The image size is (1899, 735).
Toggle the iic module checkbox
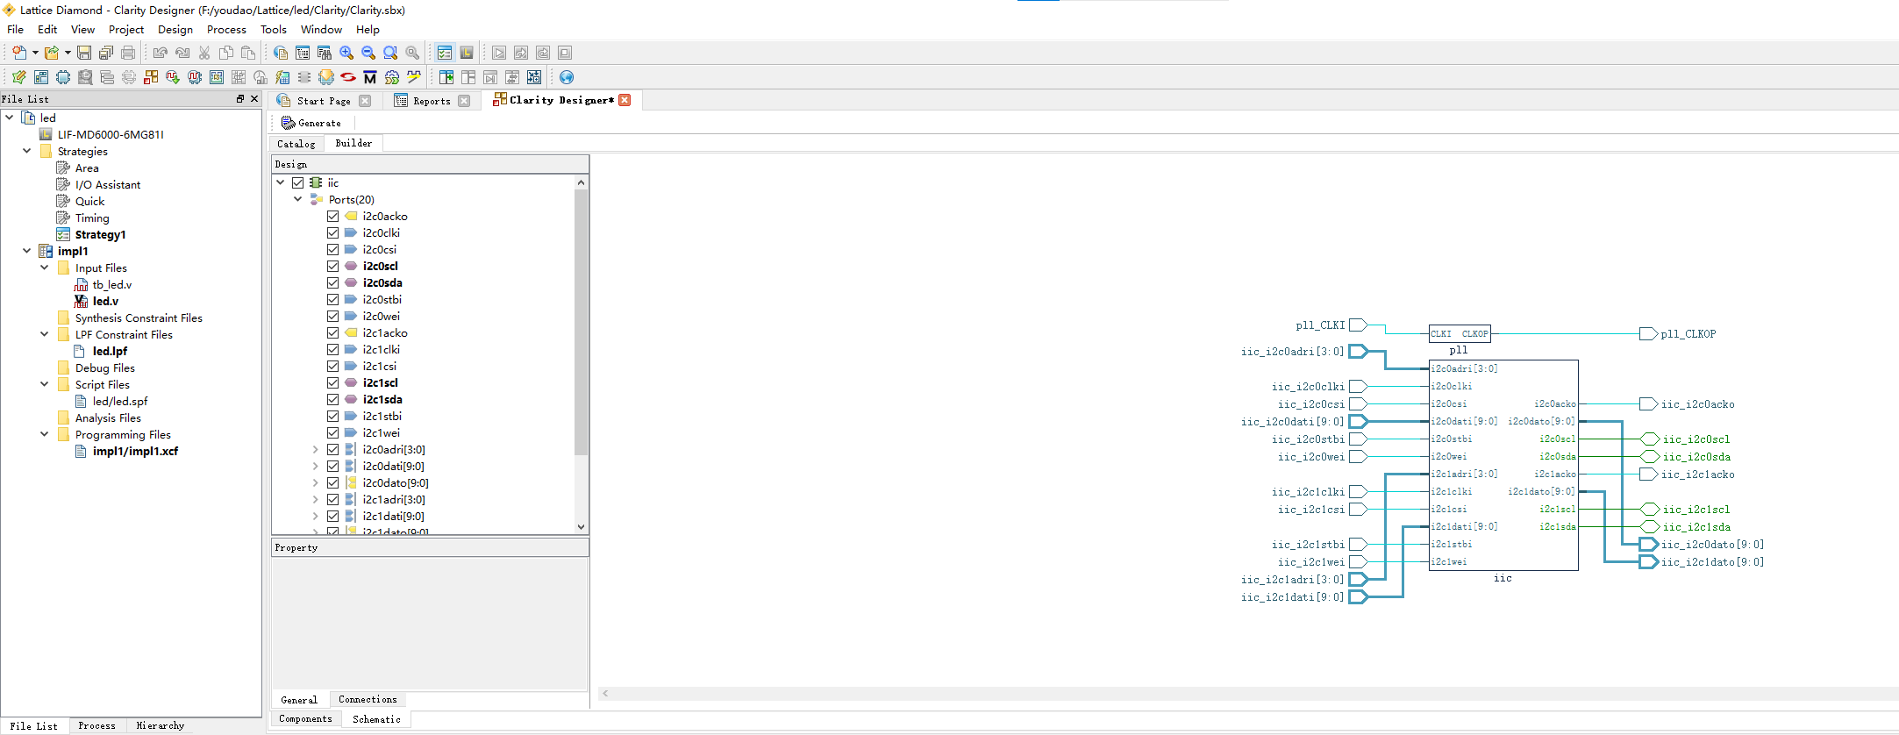pyautogui.click(x=298, y=182)
